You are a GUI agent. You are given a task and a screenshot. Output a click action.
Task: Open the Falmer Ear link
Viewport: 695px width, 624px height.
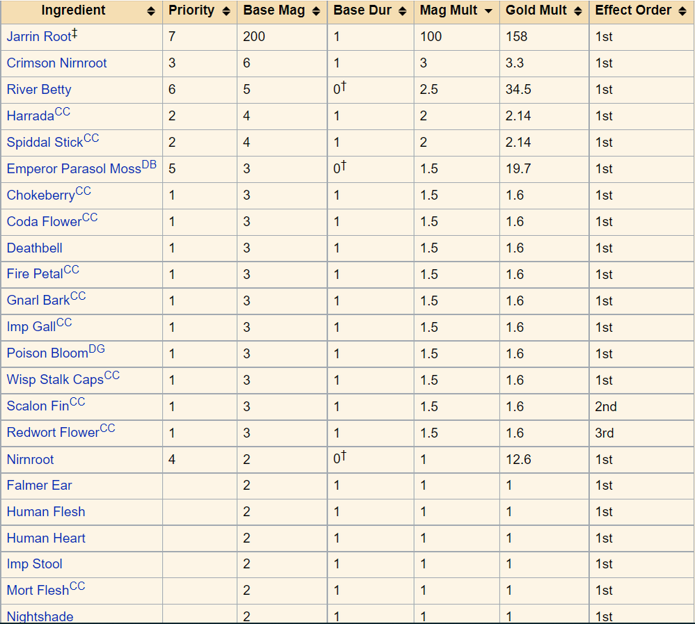39,486
